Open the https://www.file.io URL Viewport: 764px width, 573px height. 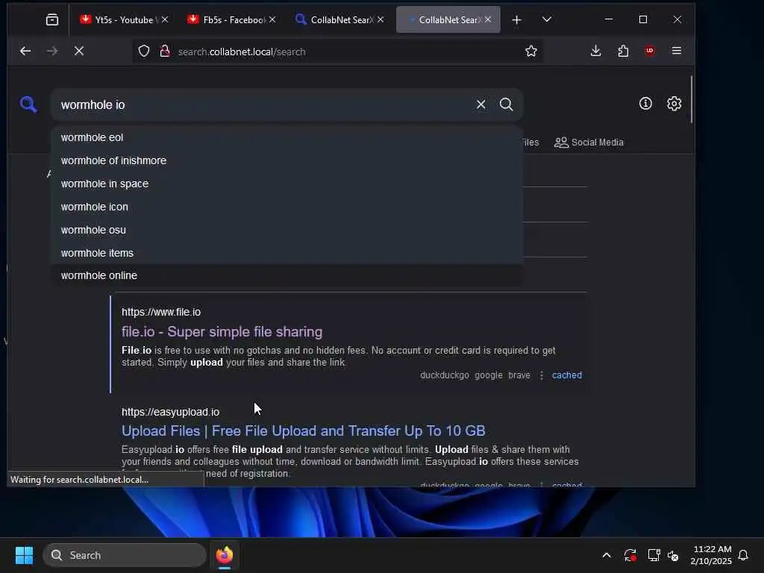tap(161, 312)
